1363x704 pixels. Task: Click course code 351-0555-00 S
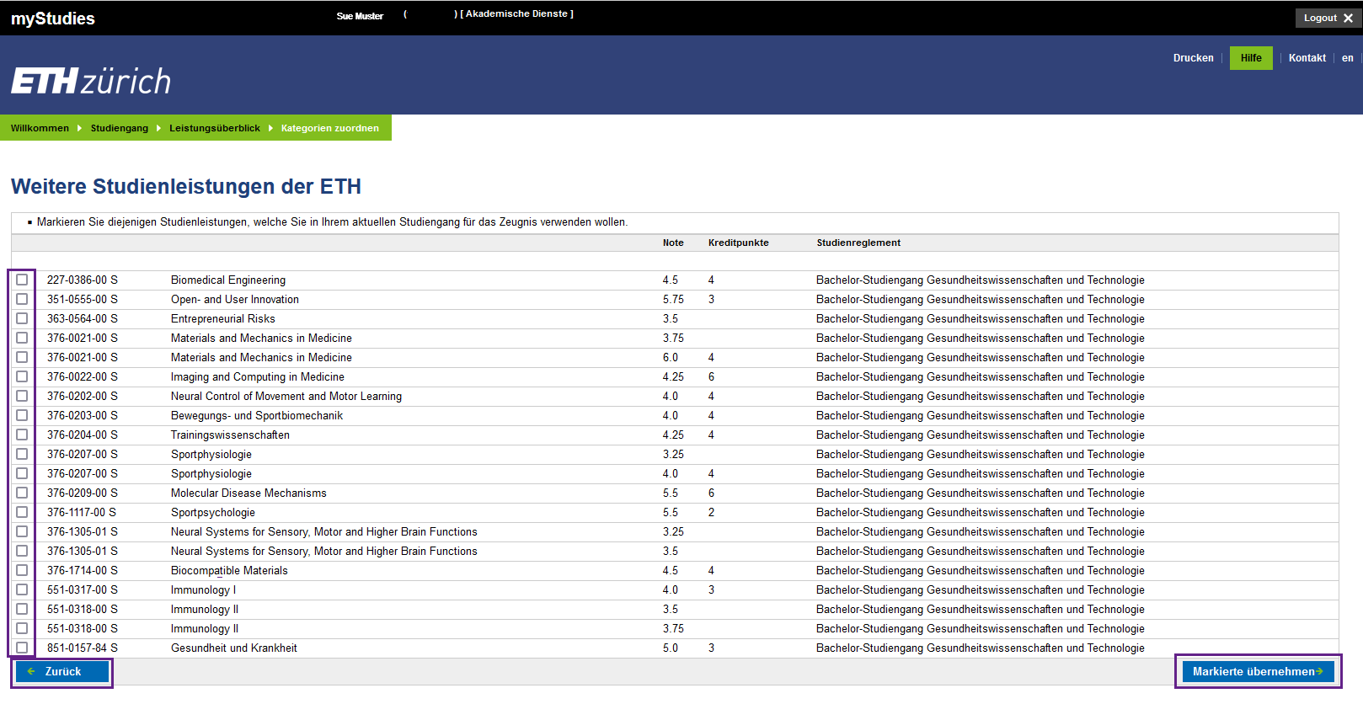pos(83,299)
